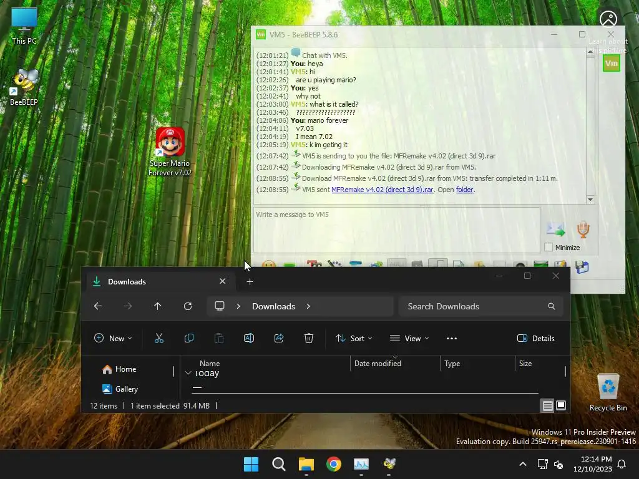Click the BeeBEEP bee icon in the taskbar

(x=389, y=464)
